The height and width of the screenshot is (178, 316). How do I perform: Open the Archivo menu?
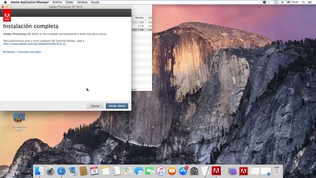[57, 2]
